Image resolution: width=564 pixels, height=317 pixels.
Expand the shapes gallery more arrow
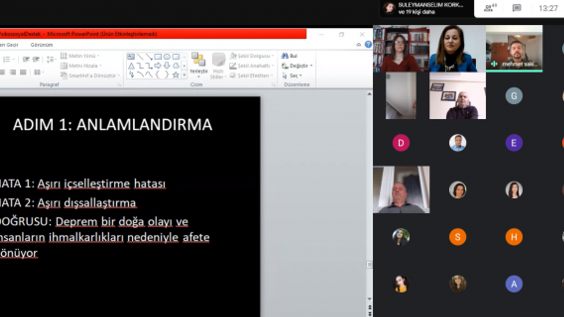tap(184, 75)
